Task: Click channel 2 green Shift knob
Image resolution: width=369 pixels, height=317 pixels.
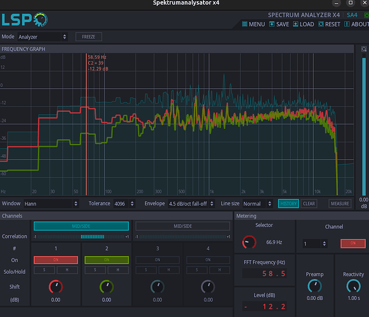Action: [107, 287]
